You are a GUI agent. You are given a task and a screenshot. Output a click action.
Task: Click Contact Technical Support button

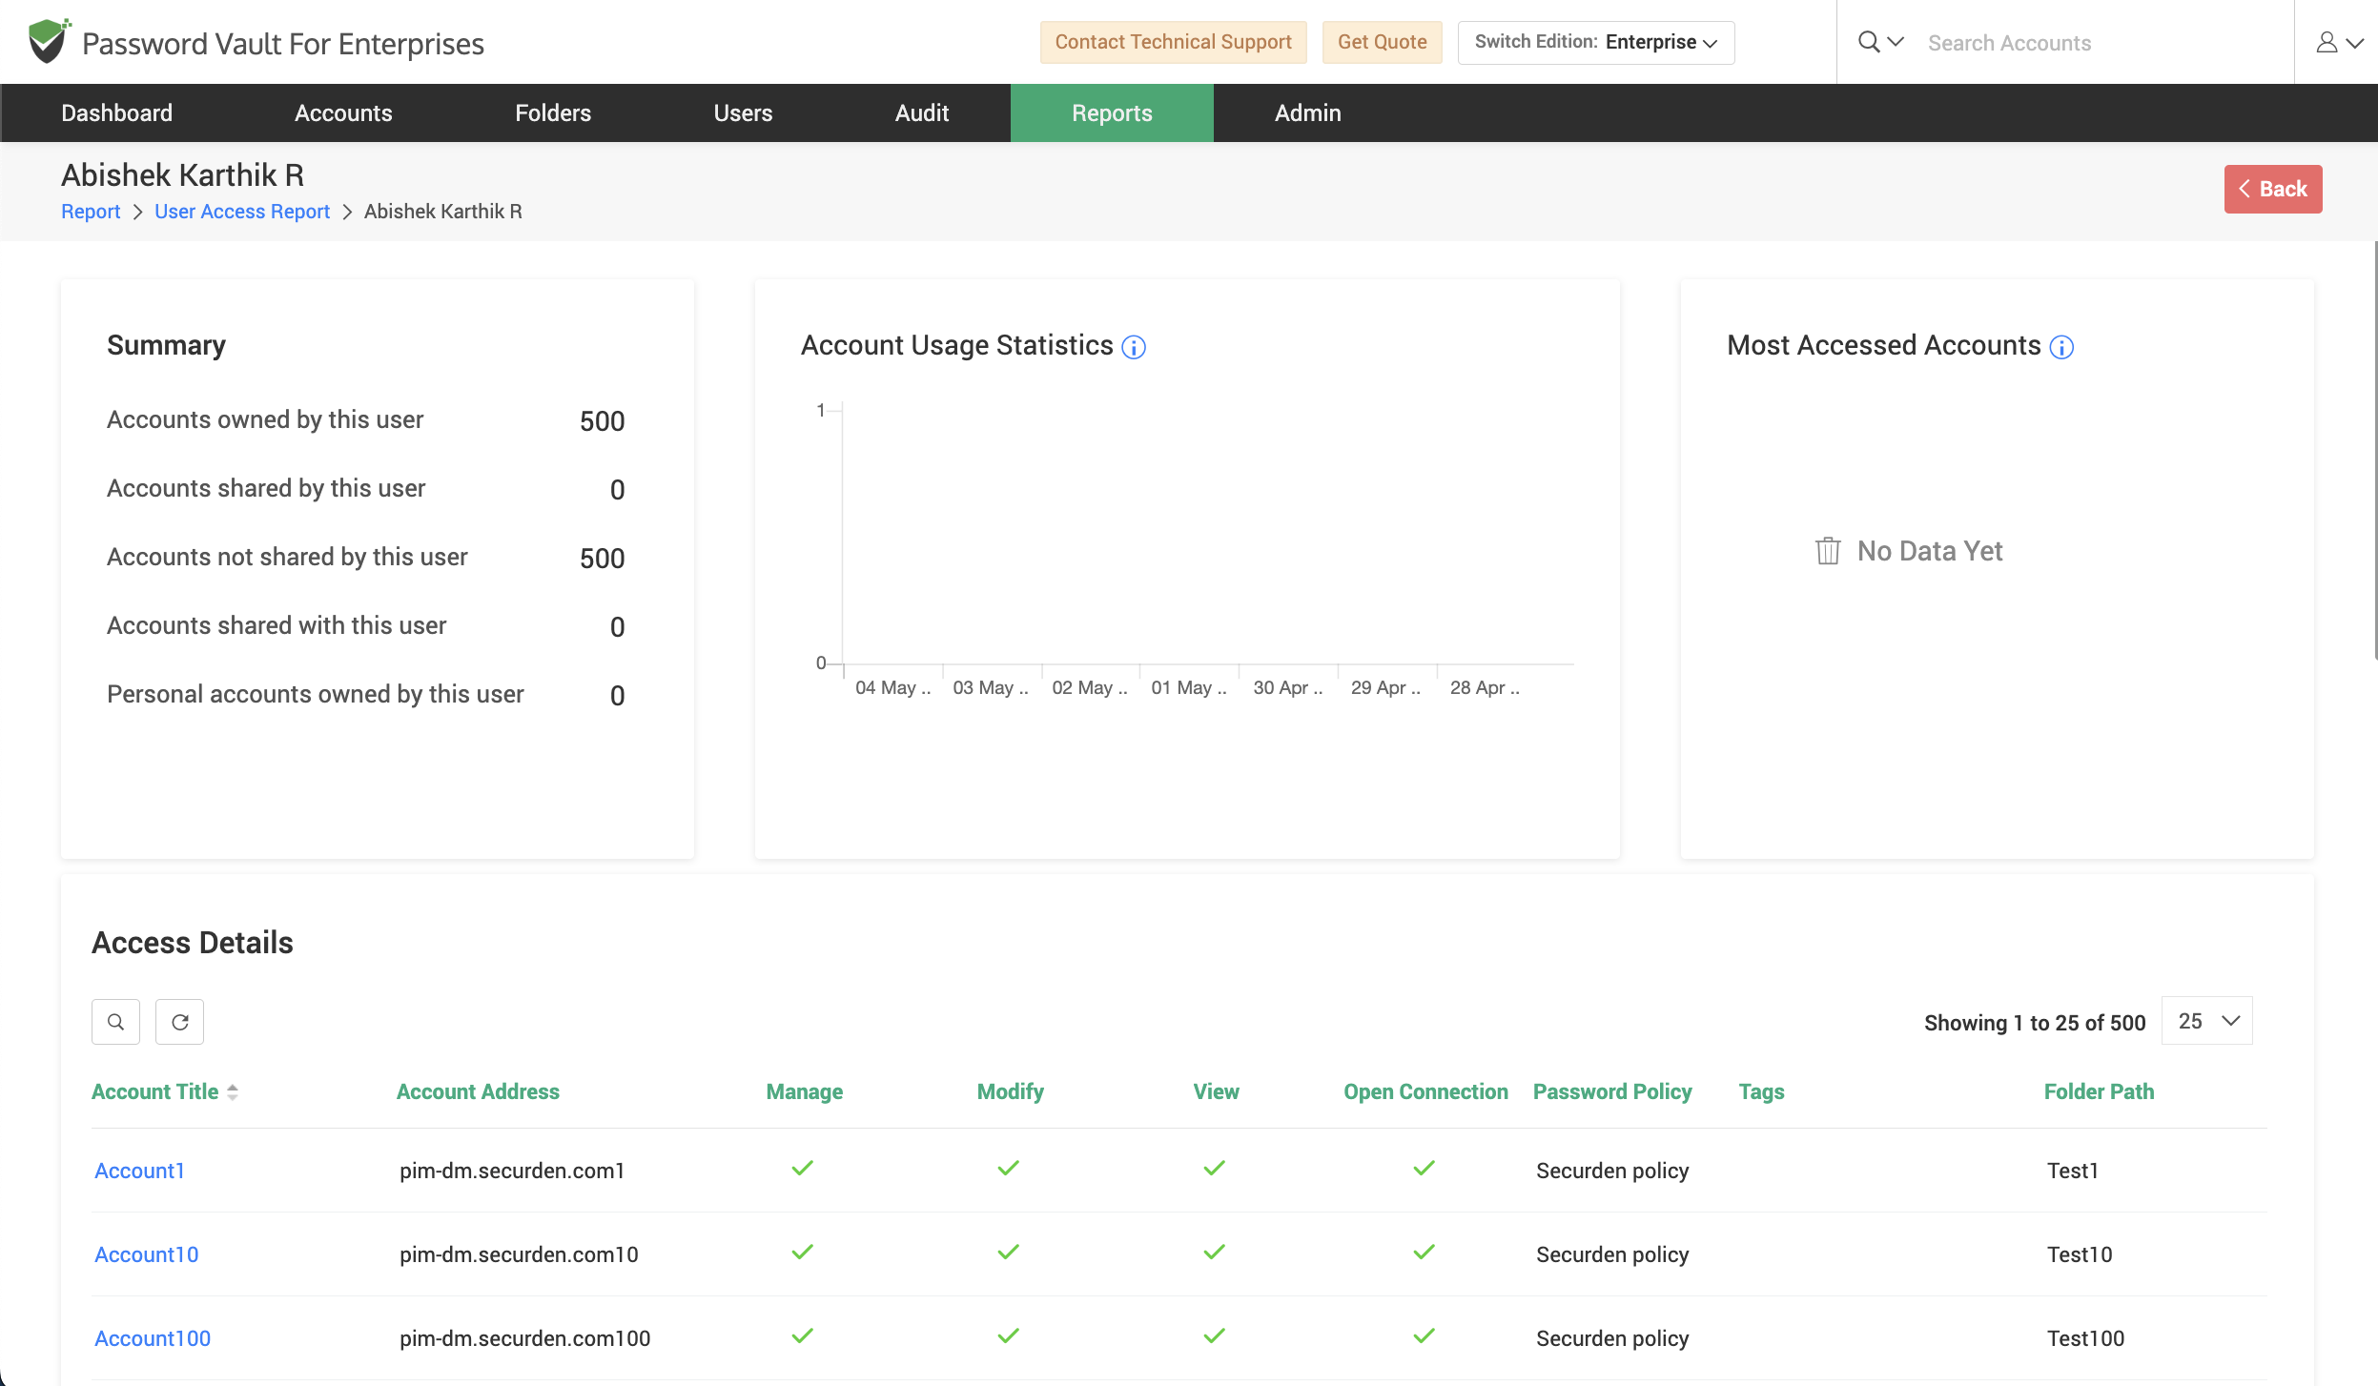click(x=1173, y=42)
